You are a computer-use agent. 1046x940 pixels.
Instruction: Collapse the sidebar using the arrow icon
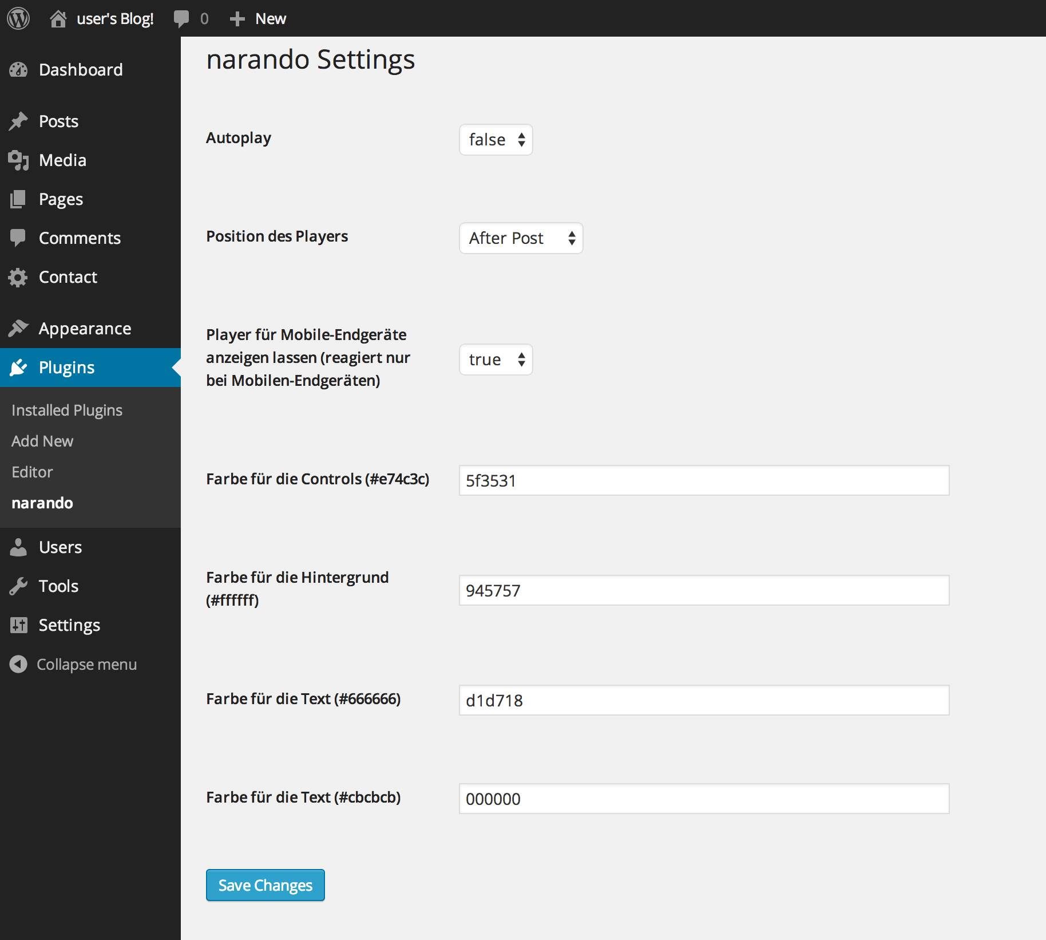click(x=18, y=664)
